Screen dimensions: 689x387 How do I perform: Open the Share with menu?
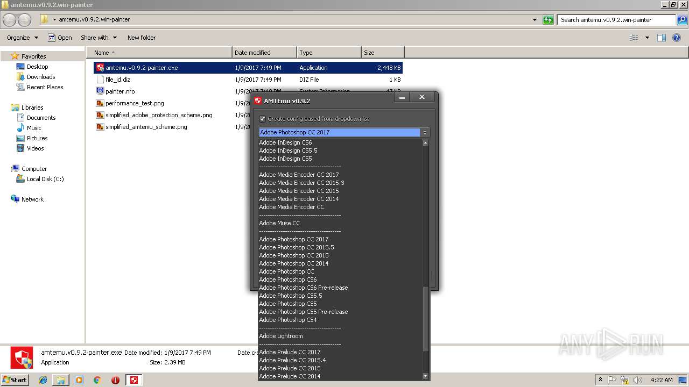coord(99,38)
